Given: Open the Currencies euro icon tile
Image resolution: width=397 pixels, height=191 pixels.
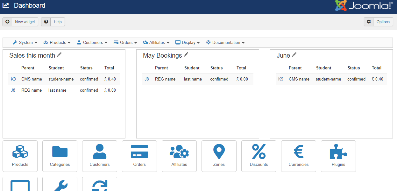Looking at the screenshot, I should [x=299, y=156].
